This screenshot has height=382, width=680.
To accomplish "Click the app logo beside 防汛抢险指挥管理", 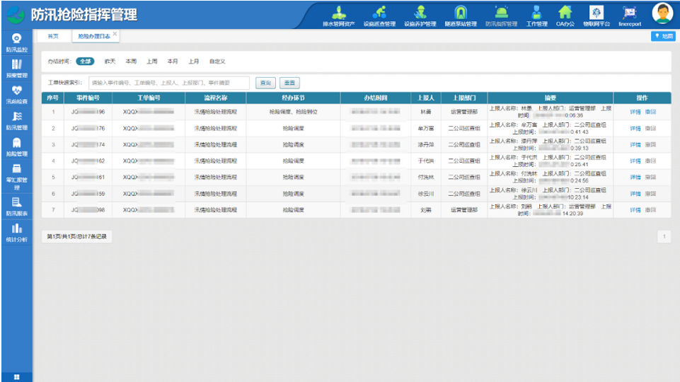I will (x=16, y=15).
